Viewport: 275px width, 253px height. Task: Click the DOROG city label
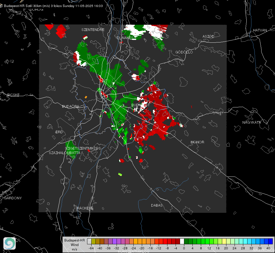(37, 10)
